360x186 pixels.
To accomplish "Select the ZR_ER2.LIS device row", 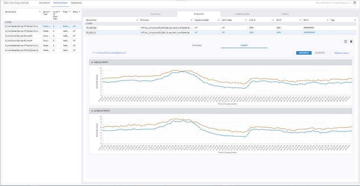I will coord(220,32).
